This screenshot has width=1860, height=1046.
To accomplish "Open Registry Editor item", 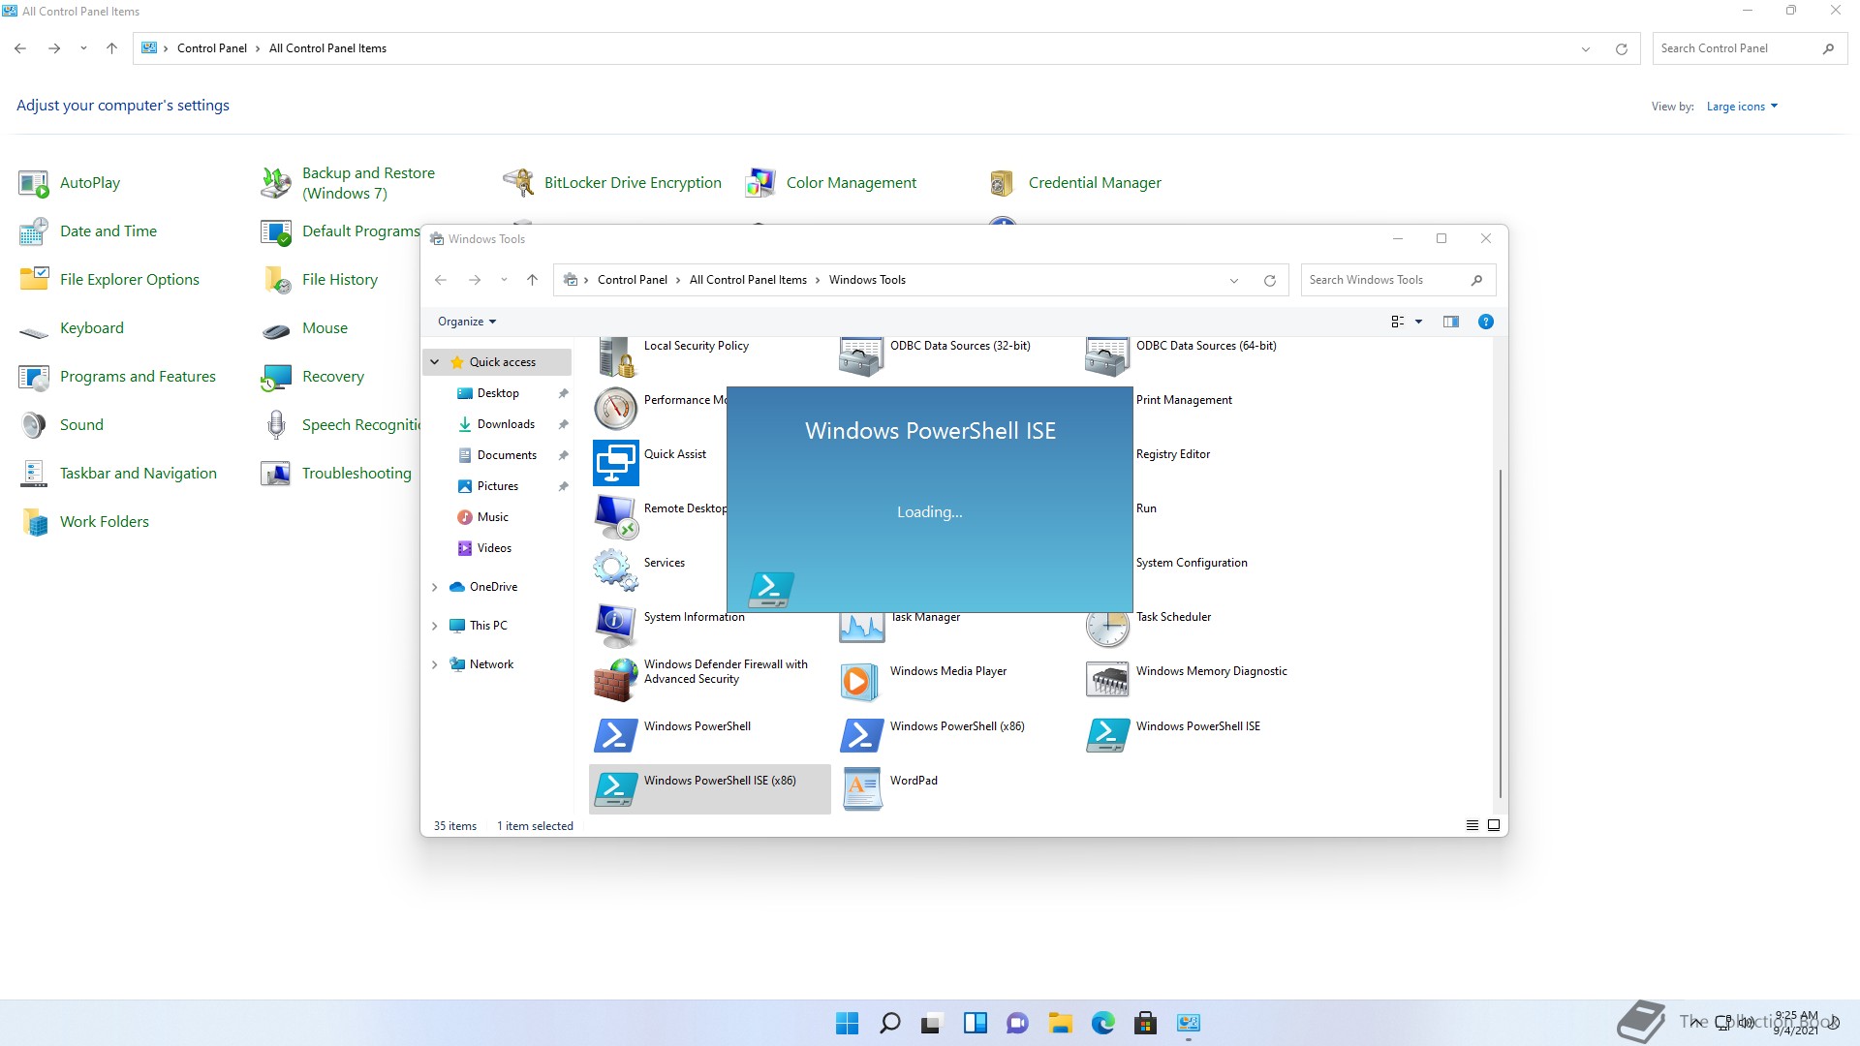I will pyautogui.click(x=1172, y=454).
